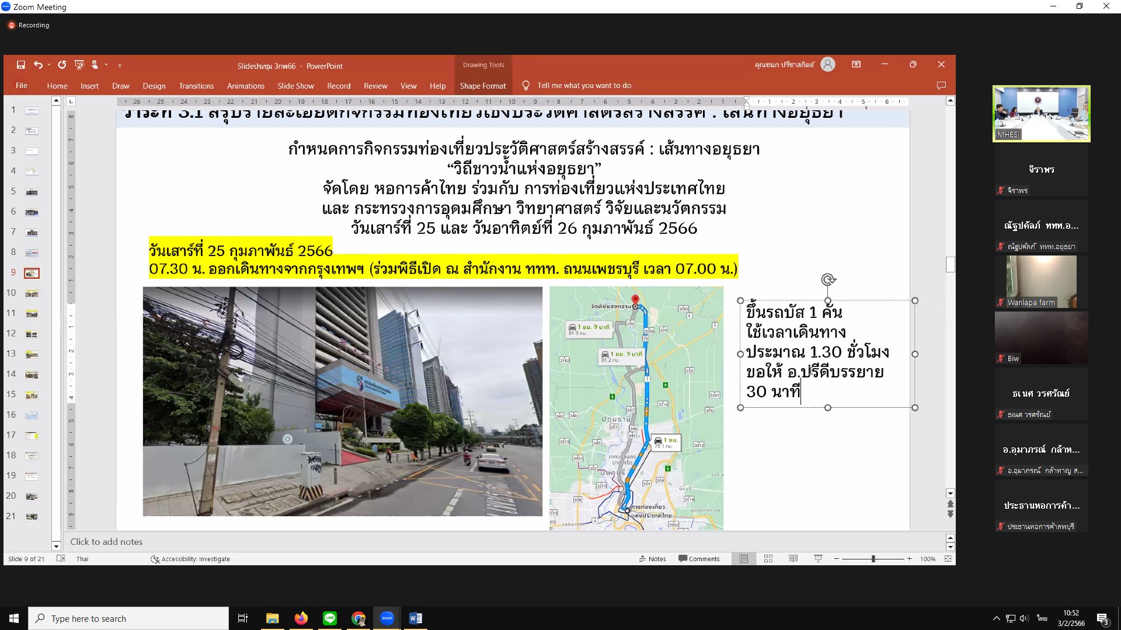1121x630 pixels.
Task: Click the Ribbon Display Options icon
Action: [857, 65]
